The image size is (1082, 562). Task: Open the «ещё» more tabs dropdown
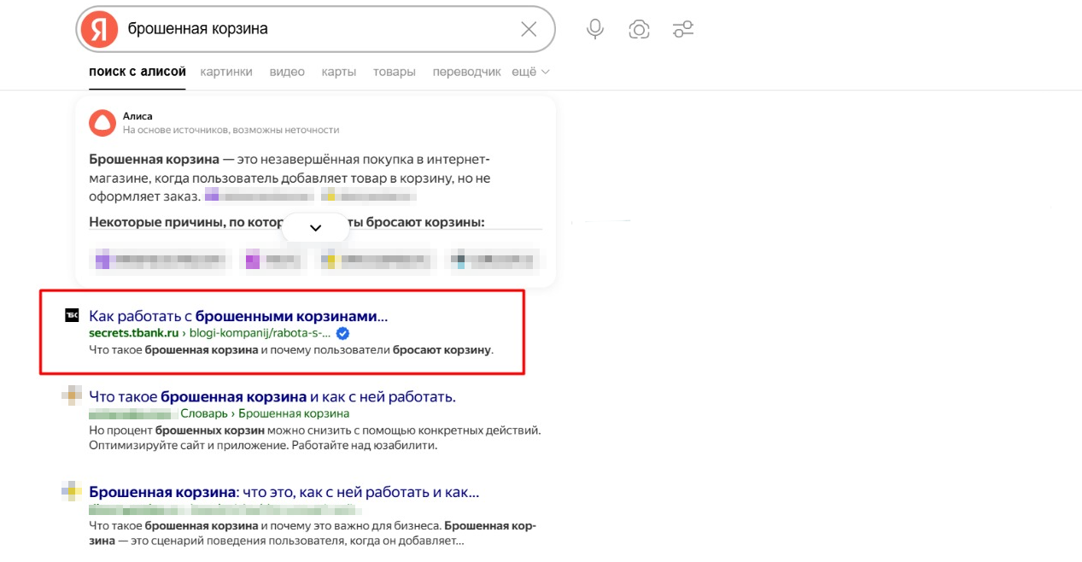(x=530, y=72)
